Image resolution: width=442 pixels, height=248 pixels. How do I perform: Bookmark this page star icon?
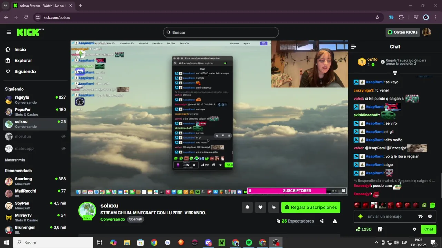click(x=377, y=17)
